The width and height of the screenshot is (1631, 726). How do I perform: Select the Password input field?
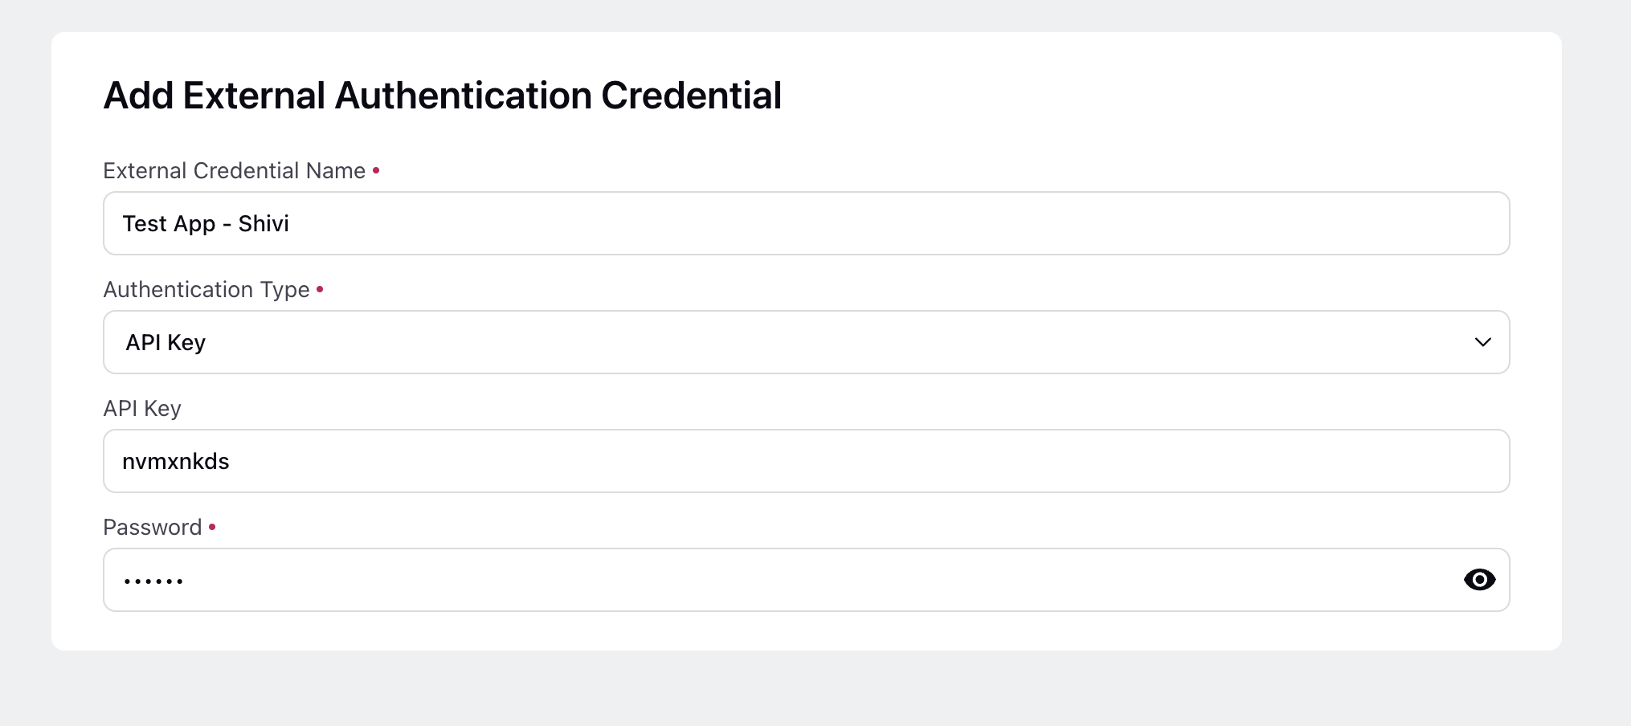806,580
